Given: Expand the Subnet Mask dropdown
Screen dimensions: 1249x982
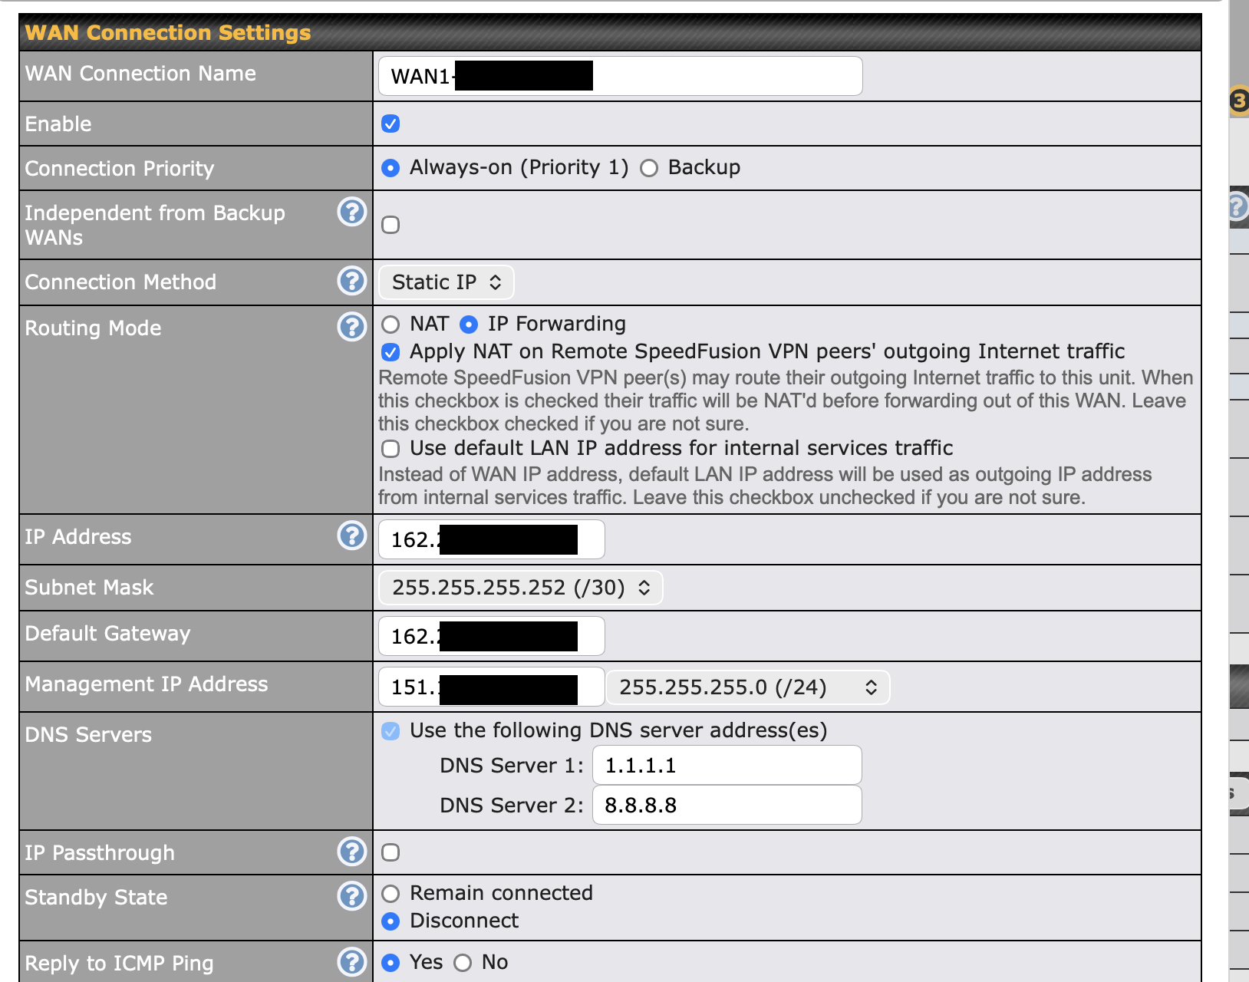Looking at the screenshot, I should (x=520, y=588).
